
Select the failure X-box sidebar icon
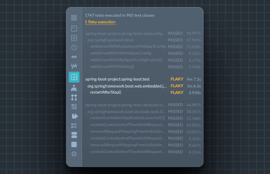pos(74,38)
